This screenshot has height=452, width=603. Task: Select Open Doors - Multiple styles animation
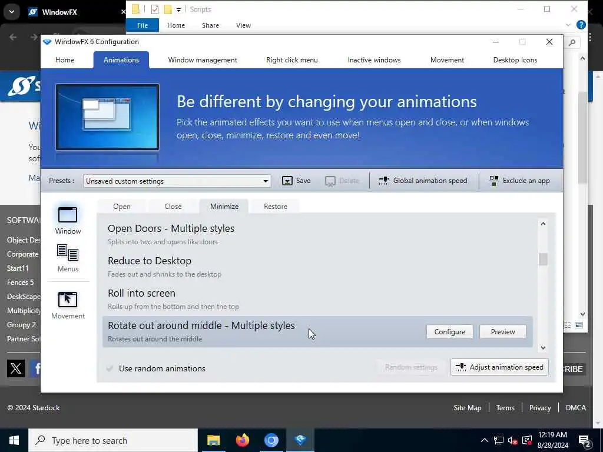(317, 234)
